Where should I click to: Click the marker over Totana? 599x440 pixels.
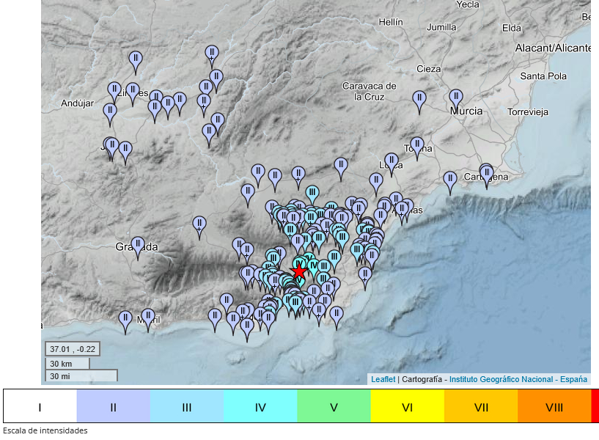click(417, 146)
